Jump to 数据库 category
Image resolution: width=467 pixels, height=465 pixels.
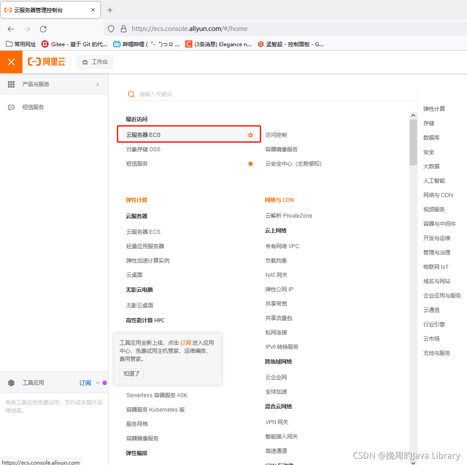pyautogui.click(x=431, y=138)
